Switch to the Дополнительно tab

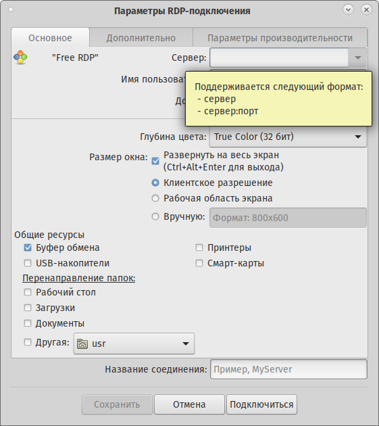pos(141,38)
